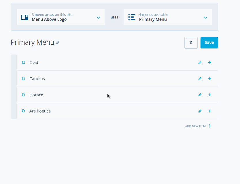Image resolution: width=240 pixels, height=184 pixels.
Task: Click the page icon beside Catullus
Action: click(24, 78)
